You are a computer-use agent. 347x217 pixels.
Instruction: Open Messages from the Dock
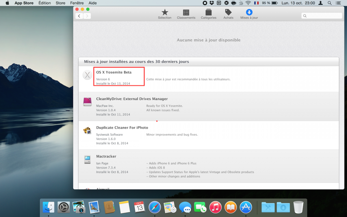tap(185, 207)
